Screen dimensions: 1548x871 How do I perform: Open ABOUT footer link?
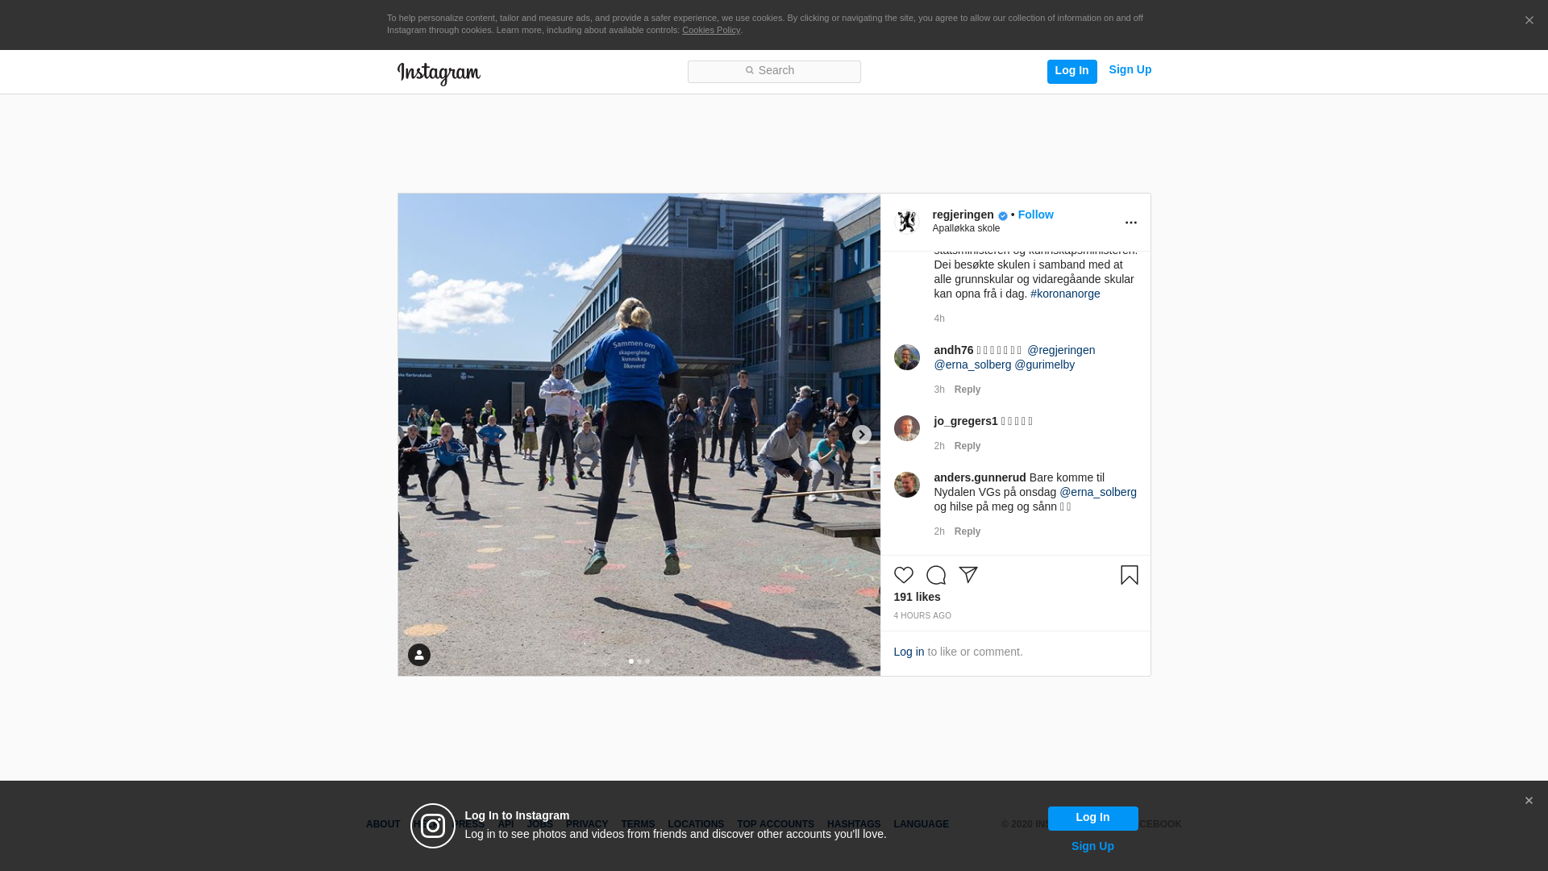pos(383,824)
